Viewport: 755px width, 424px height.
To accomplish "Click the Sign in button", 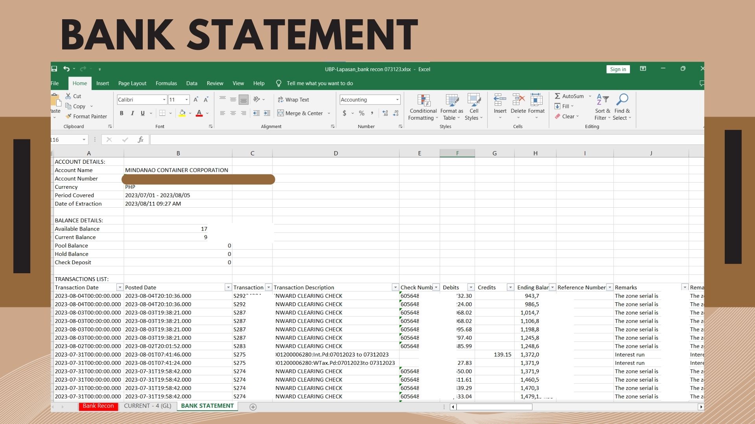I will [x=618, y=69].
